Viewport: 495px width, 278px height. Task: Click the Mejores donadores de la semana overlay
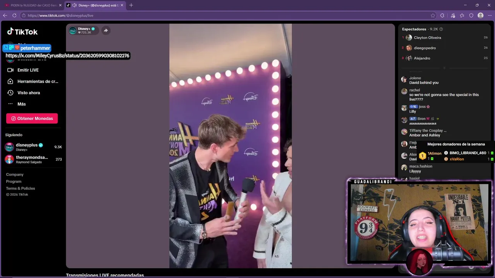pyautogui.click(x=456, y=144)
